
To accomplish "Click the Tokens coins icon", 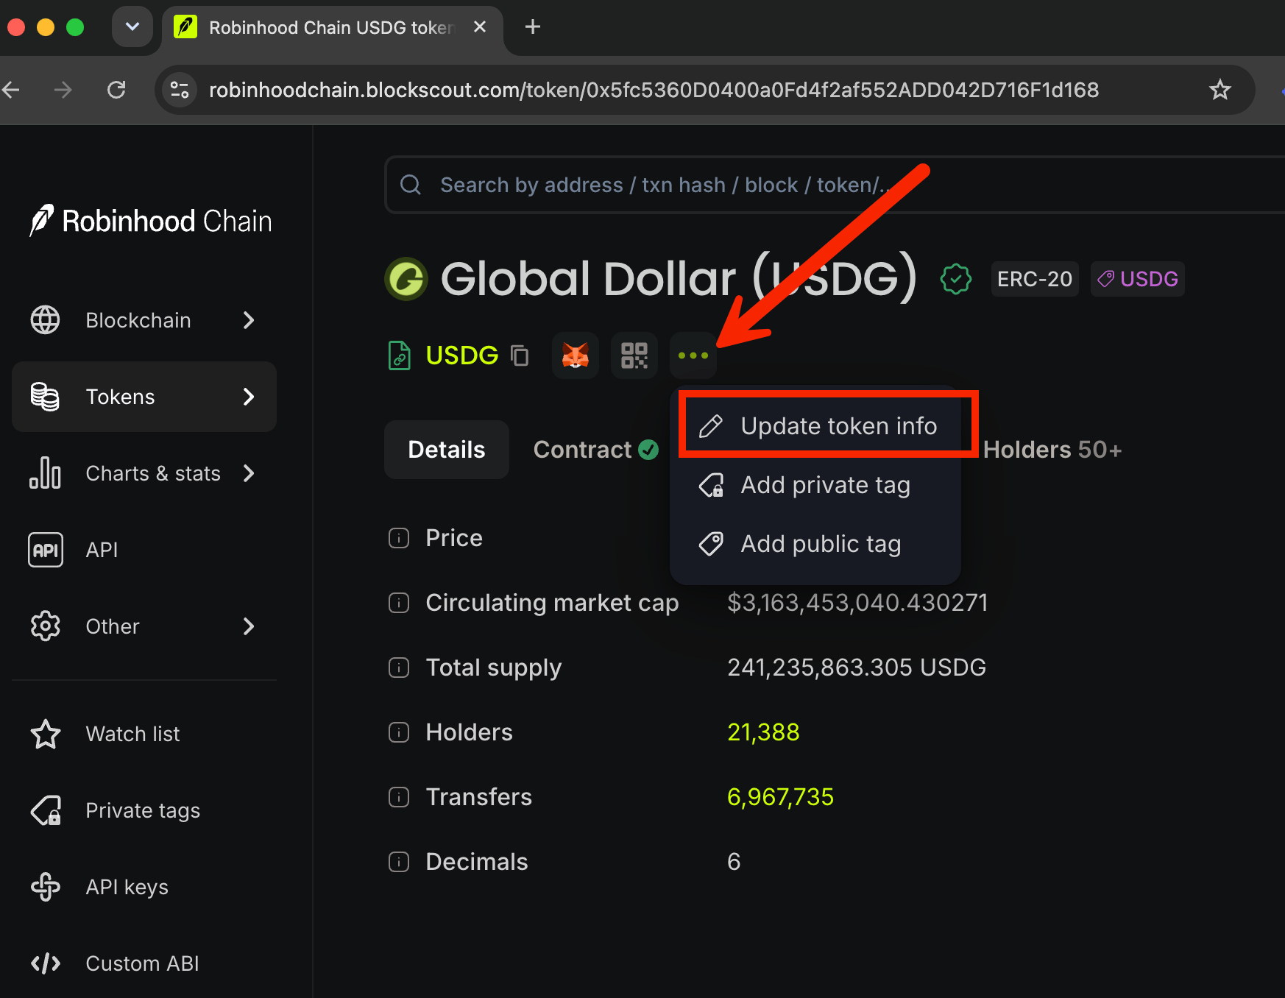I will tap(46, 397).
